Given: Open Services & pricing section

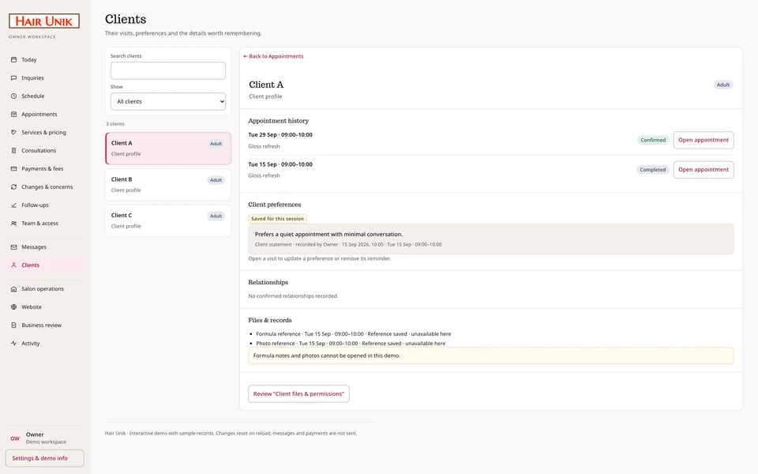Looking at the screenshot, I should click(x=45, y=132).
